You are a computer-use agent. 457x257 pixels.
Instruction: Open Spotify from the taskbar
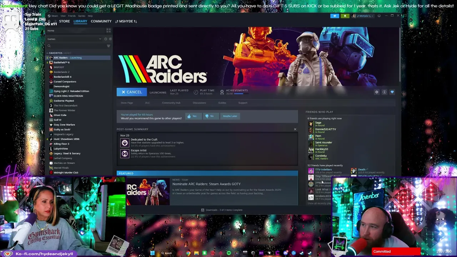[x=229, y=253]
